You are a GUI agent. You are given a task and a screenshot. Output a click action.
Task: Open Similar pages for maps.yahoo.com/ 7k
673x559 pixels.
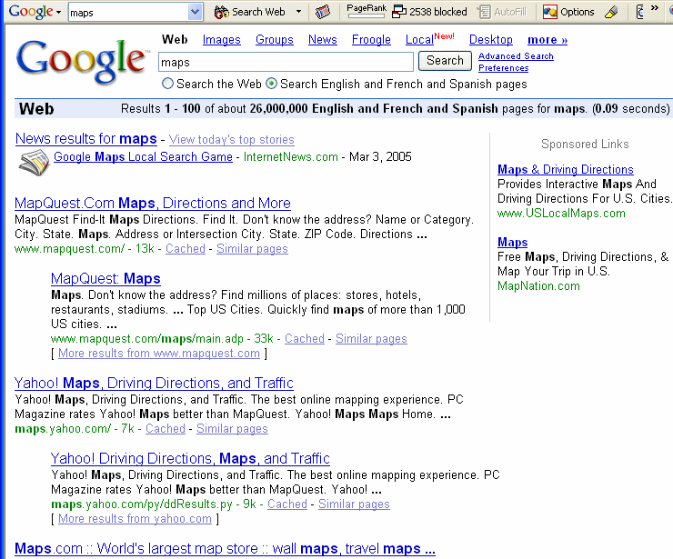(232, 429)
